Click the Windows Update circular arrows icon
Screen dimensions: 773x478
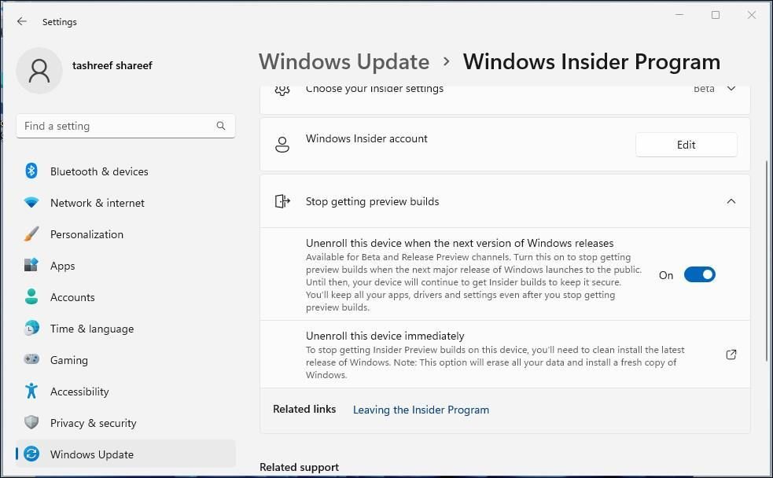[x=31, y=454]
